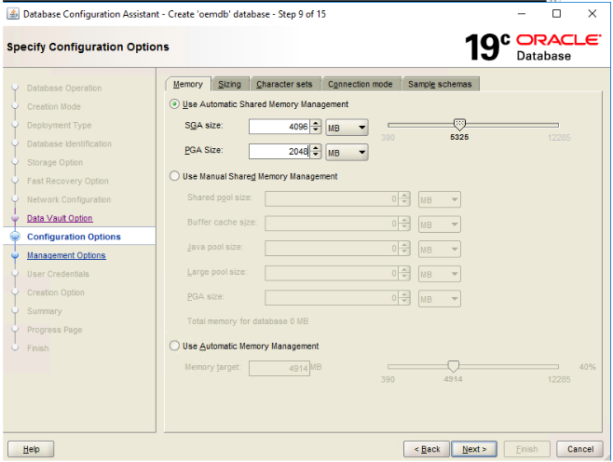Proceed with the Next button

click(x=474, y=449)
